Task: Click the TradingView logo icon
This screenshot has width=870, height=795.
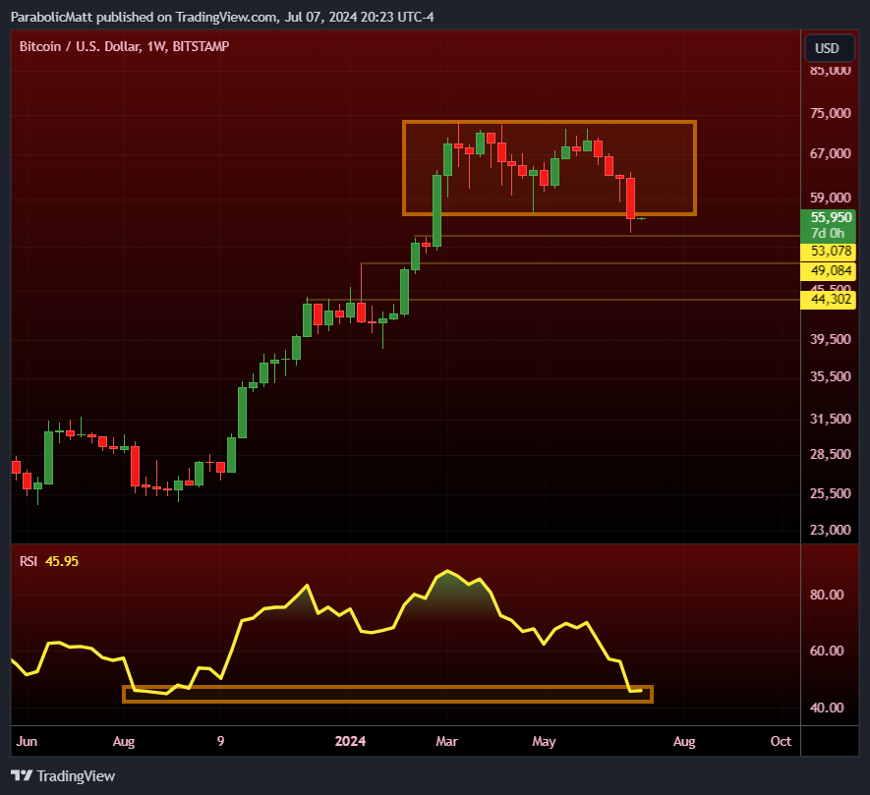Action: 22,775
